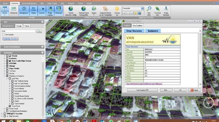Switch to the Geo Özellikleri tab
This screenshot has height=122, width=219.
point(138,26)
